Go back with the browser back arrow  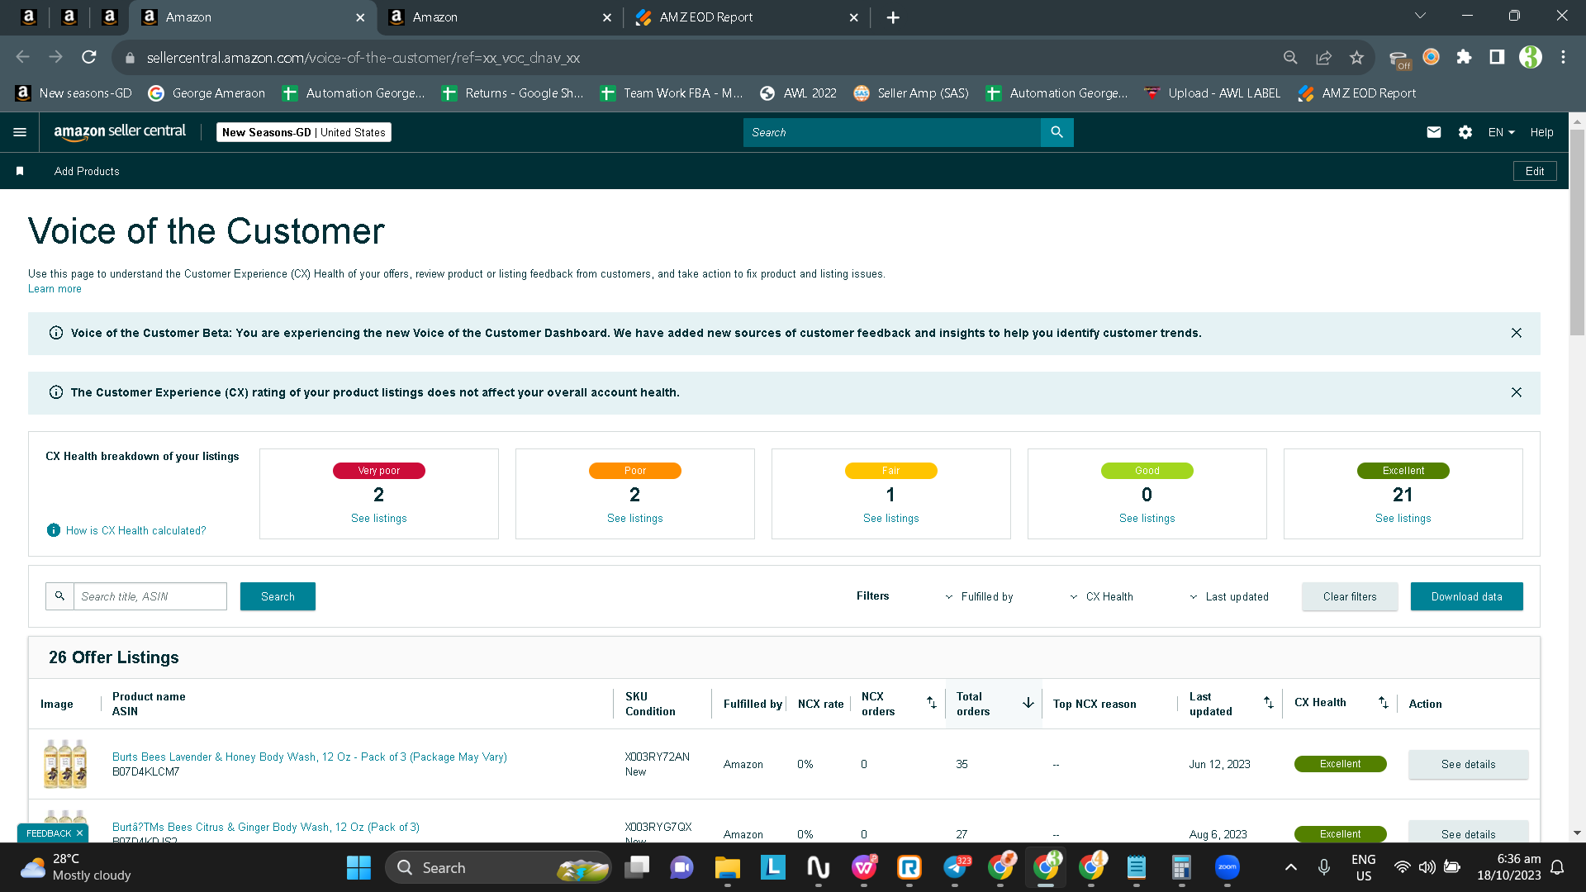click(x=23, y=57)
